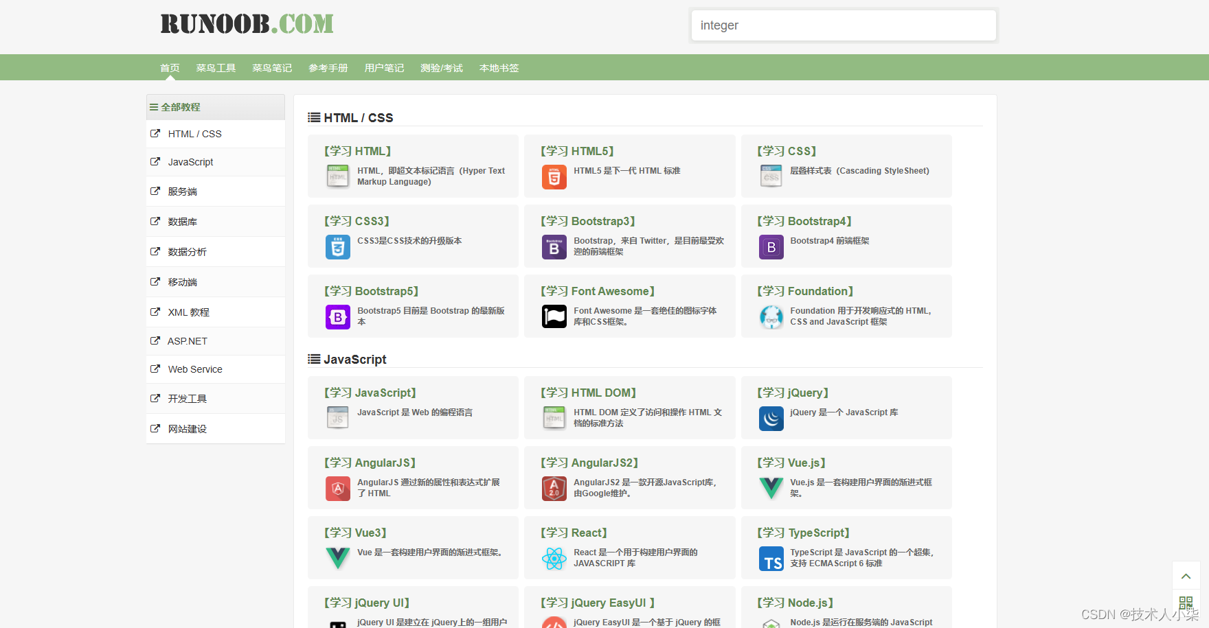Screen dimensions: 1209x628
Task: Click the HTML tutorial icon
Action: coord(337,176)
